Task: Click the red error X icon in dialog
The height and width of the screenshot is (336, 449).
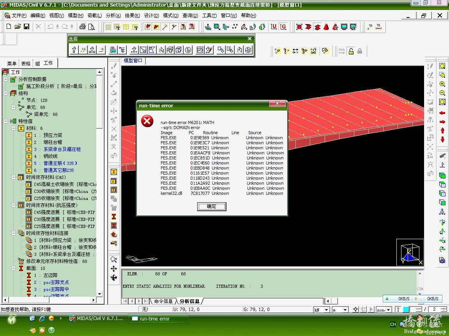Action: click(147, 121)
